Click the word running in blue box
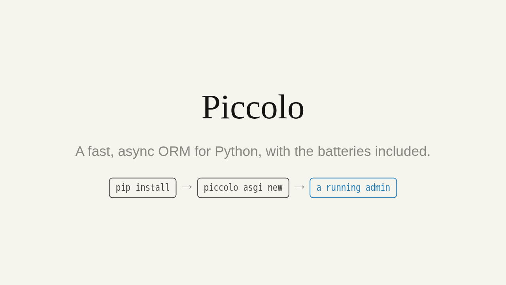506x285 pixels. point(343,188)
